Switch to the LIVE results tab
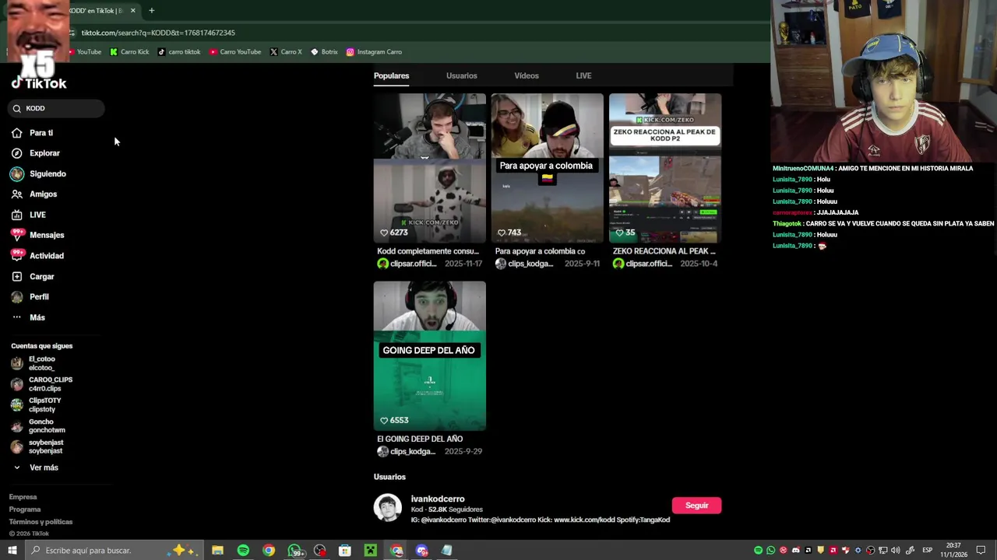 pos(583,75)
